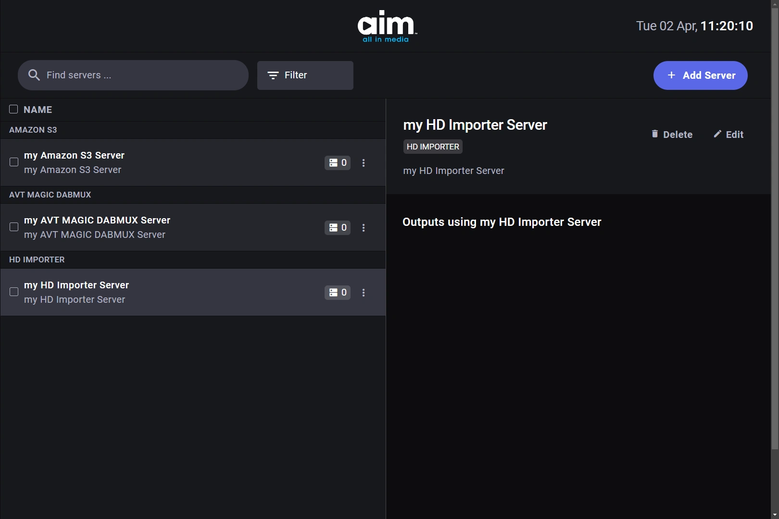Viewport: 779px width, 519px height.
Task: Click the plus icon in Add Server
Action: 671,75
